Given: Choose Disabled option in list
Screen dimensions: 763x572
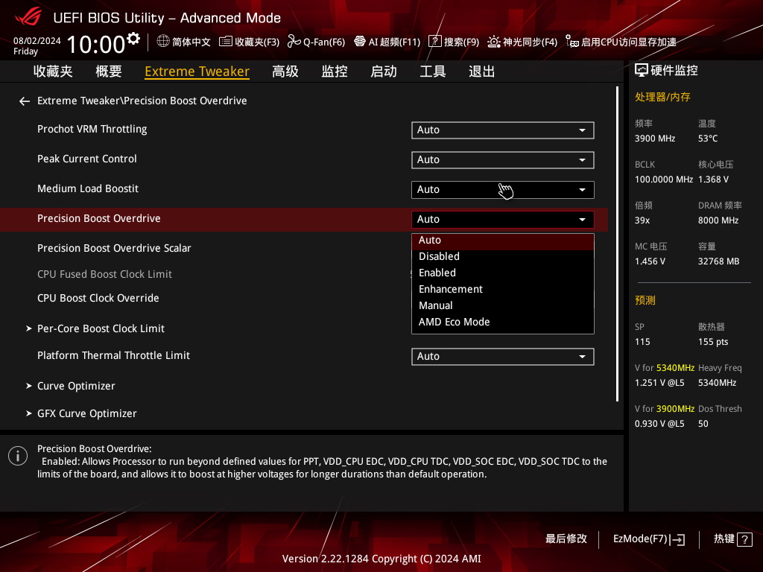Looking at the screenshot, I should click(503, 256).
